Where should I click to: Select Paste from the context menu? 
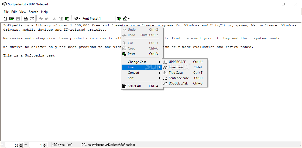[142, 54]
